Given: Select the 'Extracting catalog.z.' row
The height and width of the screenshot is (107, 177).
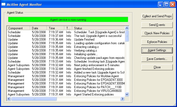Looking at the screenshot, I should 66,47.
